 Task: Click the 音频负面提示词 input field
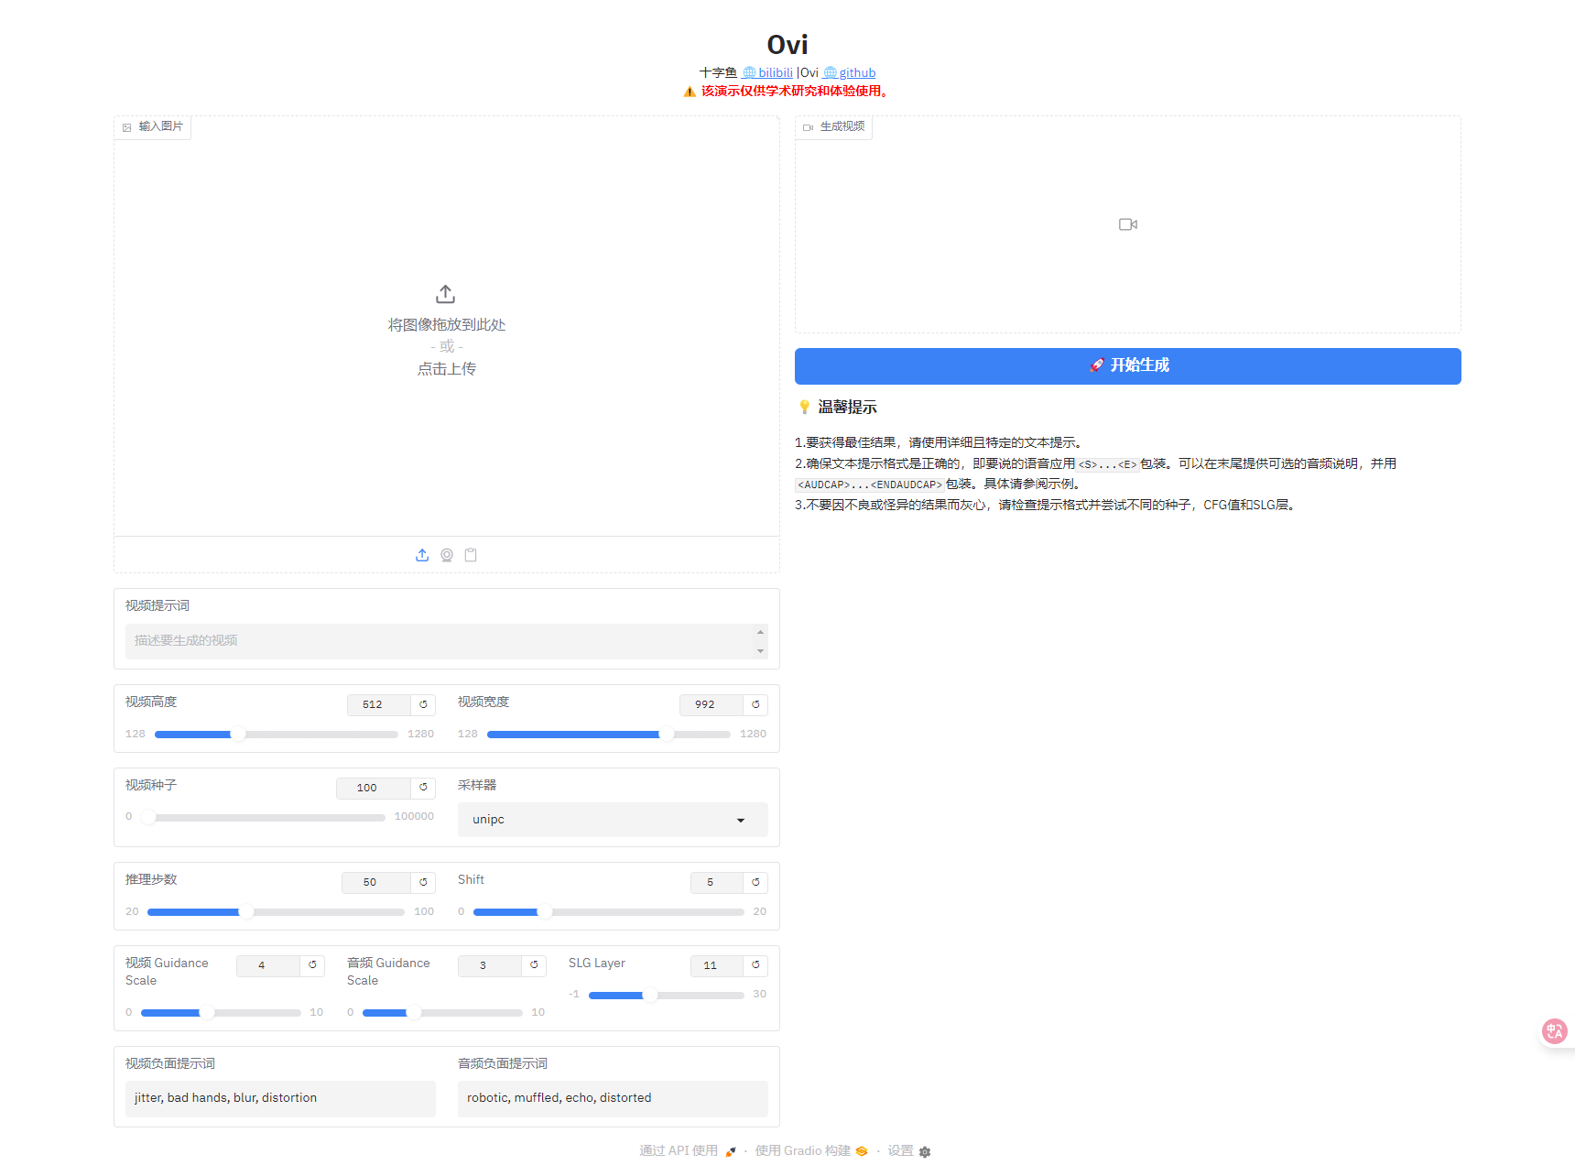click(612, 1098)
